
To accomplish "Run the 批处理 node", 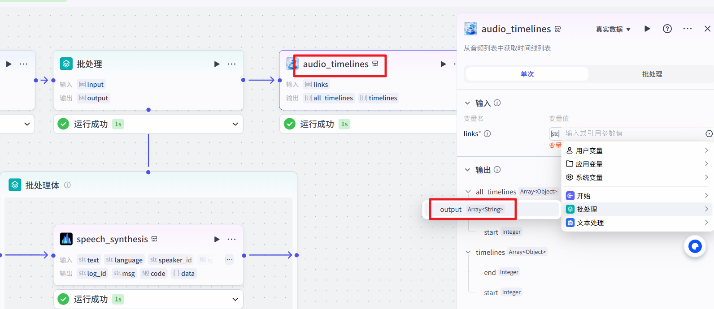I will (x=217, y=64).
